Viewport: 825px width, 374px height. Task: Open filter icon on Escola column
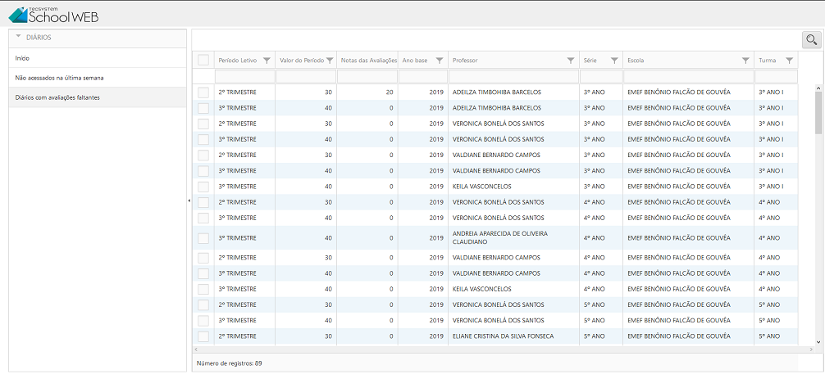click(x=745, y=61)
